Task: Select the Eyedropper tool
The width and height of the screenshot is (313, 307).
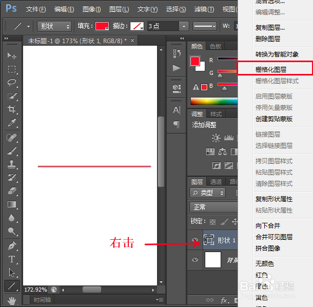Action: 12,123
